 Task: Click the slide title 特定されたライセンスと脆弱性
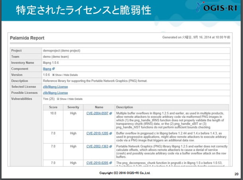coord(84,10)
